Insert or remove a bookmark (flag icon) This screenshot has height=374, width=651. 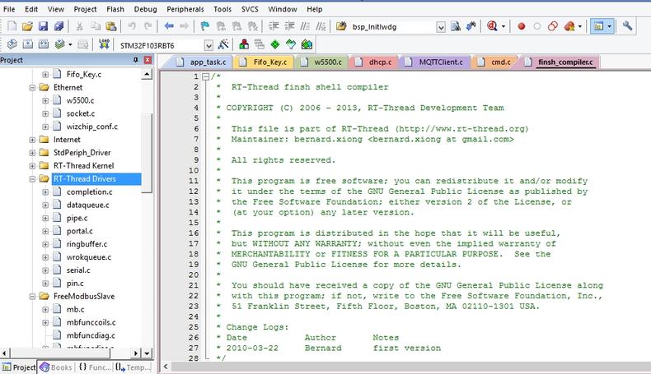(x=204, y=26)
